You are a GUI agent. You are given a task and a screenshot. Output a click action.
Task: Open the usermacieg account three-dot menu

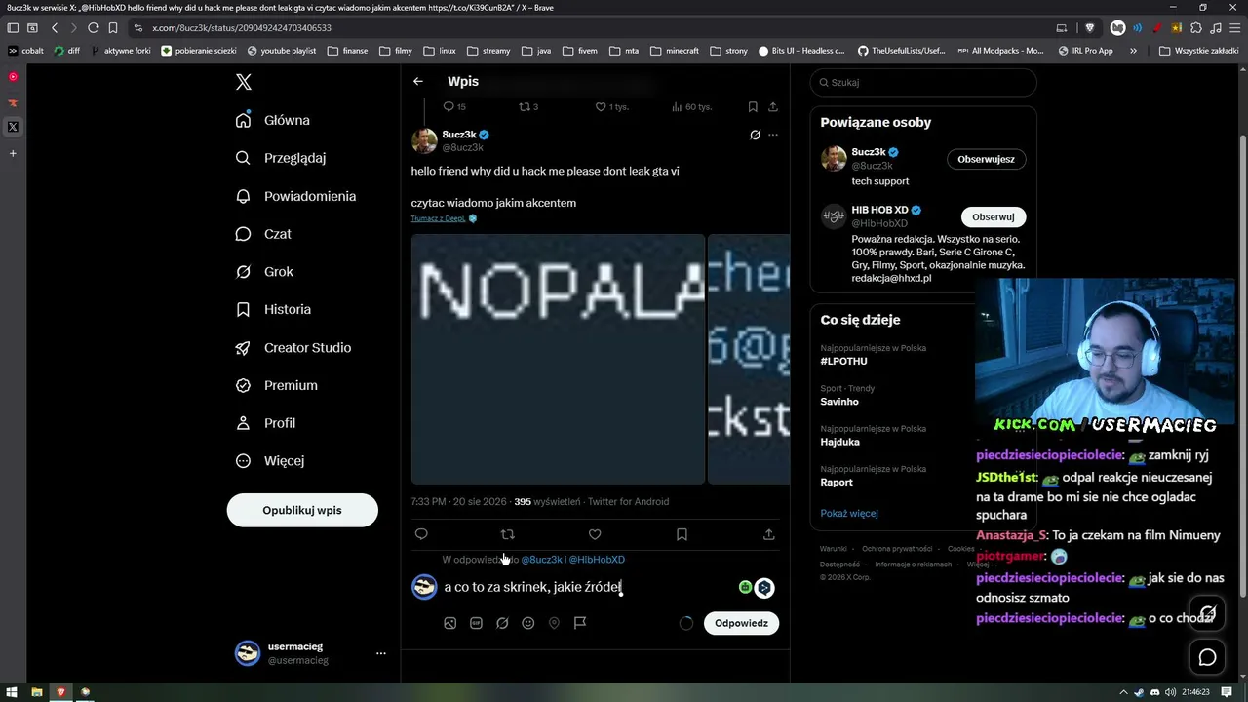coord(381,653)
